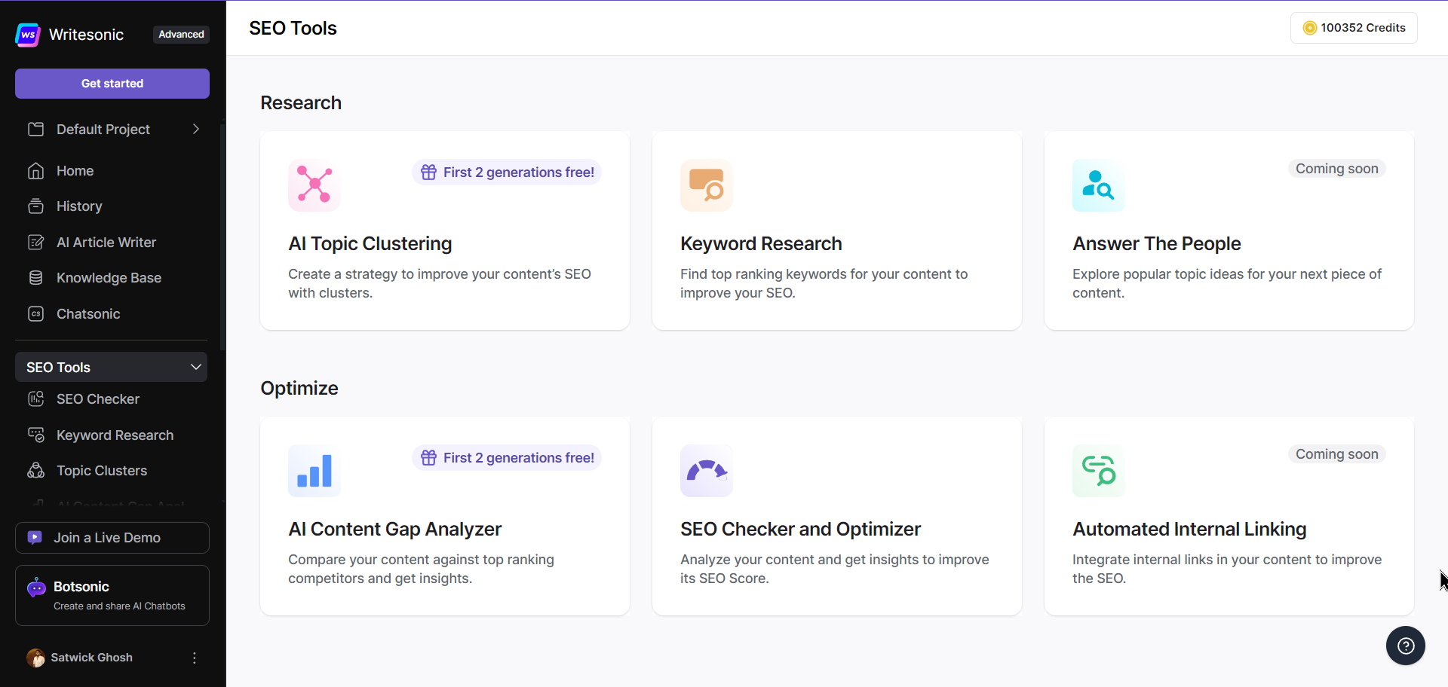1448x687 pixels.
Task: Open the Botsonic AI Chatbots panel
Action: click(112, 595)
